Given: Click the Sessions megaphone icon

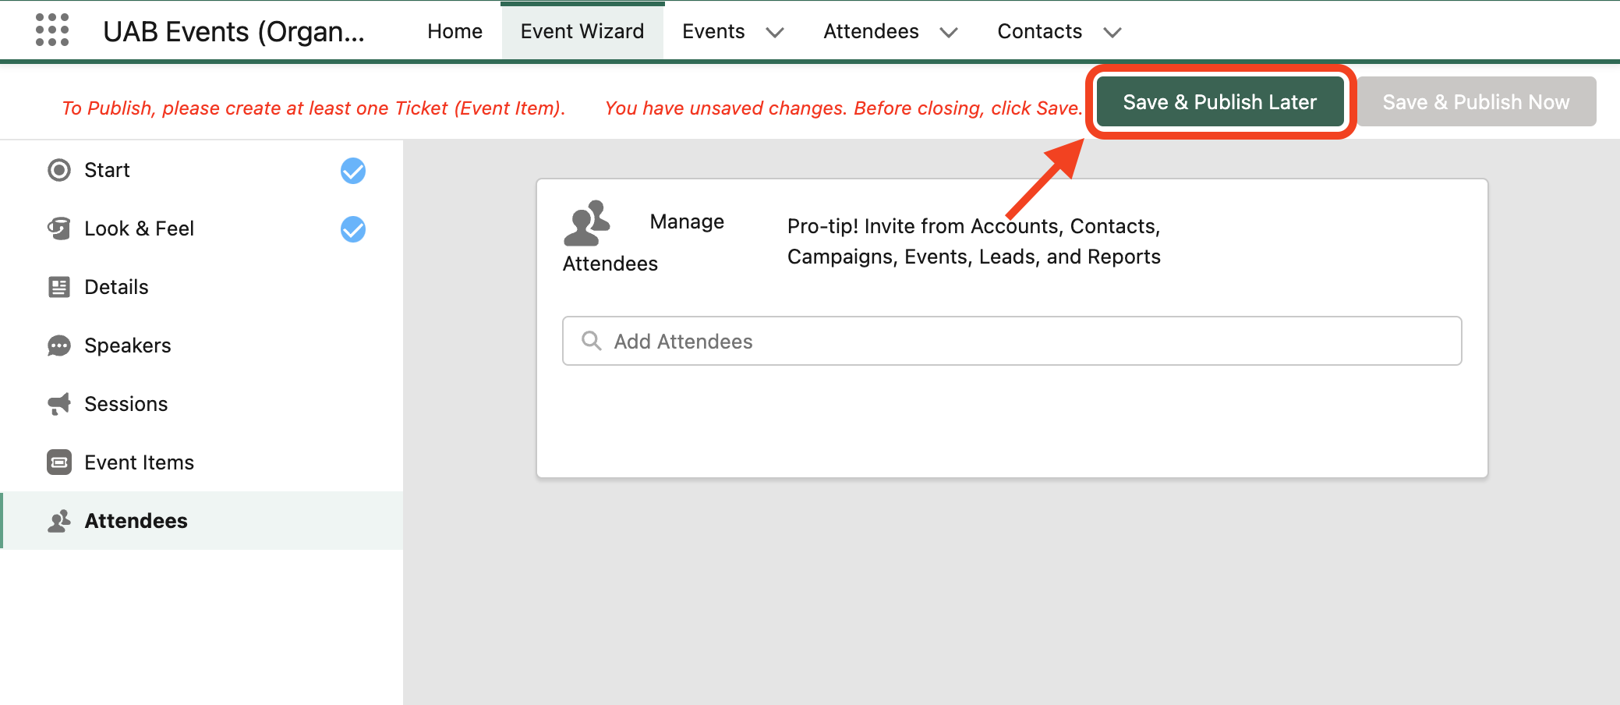Looking at the screenshot, I should click(x=59, y=404).
